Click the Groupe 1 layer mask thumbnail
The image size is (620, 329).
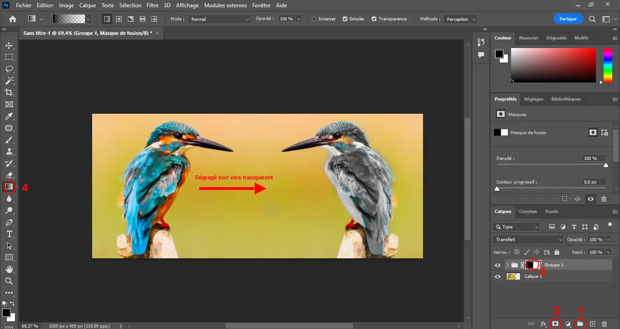[x=533, y=265]
